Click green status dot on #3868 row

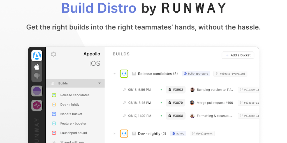[x=161, y=116]
